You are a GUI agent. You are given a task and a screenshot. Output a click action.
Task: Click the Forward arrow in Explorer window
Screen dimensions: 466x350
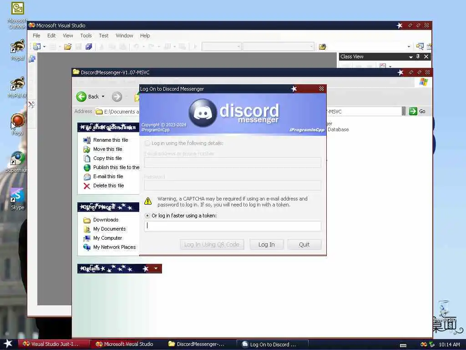[117, 97]
